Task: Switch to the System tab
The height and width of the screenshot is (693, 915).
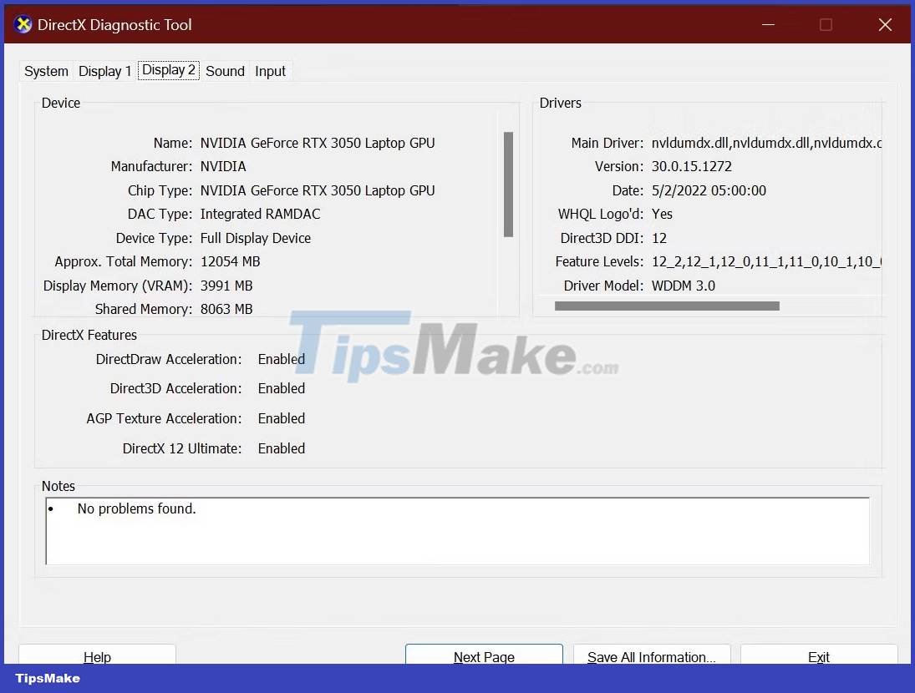Action: [x=45, y=71]
